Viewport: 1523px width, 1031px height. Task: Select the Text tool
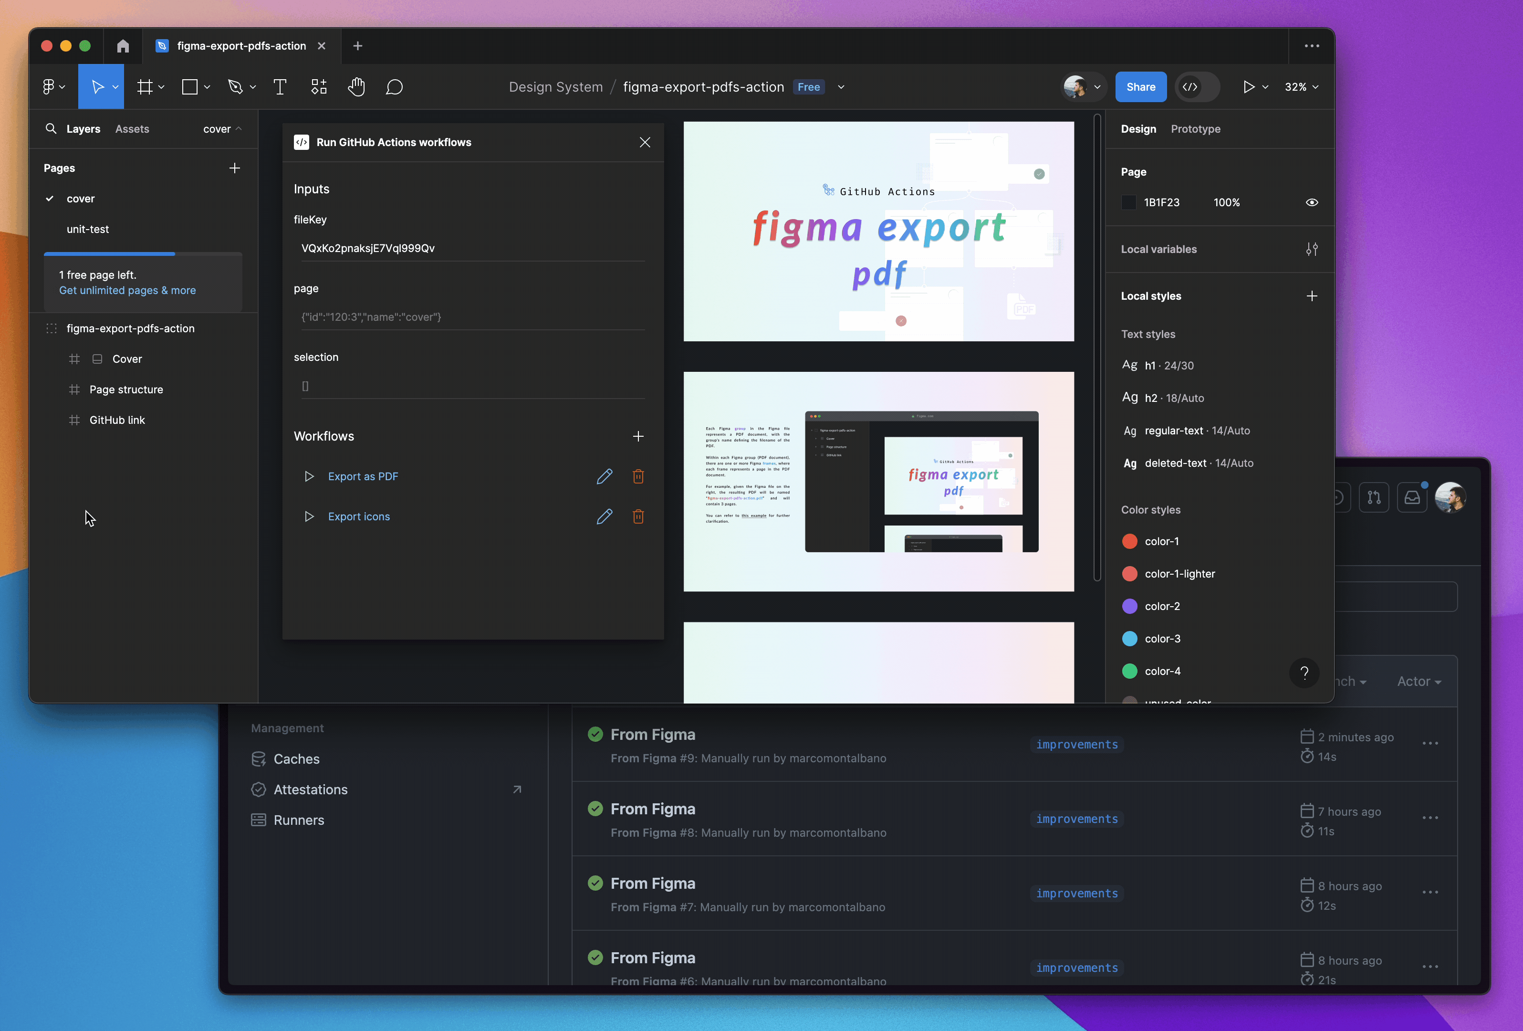coord(281,86)
